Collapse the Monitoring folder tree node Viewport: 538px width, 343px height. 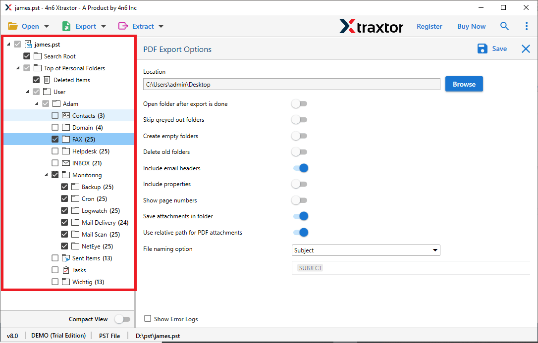coord(46,175)
